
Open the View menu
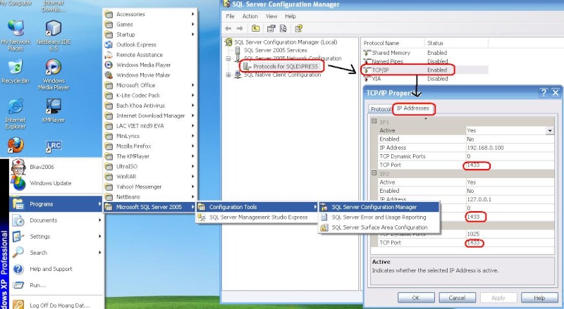[x=271, y=16]
